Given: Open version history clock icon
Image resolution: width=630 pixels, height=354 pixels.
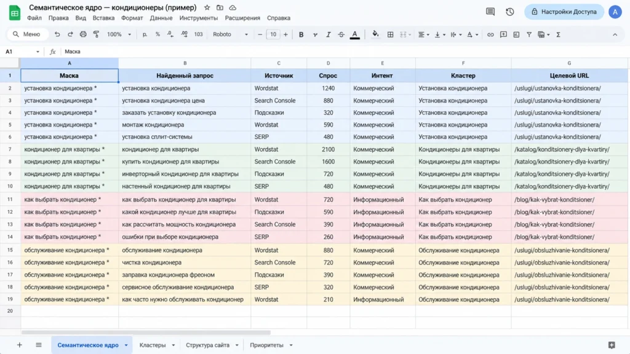Looking at the screenshot, I should (510, 12).
